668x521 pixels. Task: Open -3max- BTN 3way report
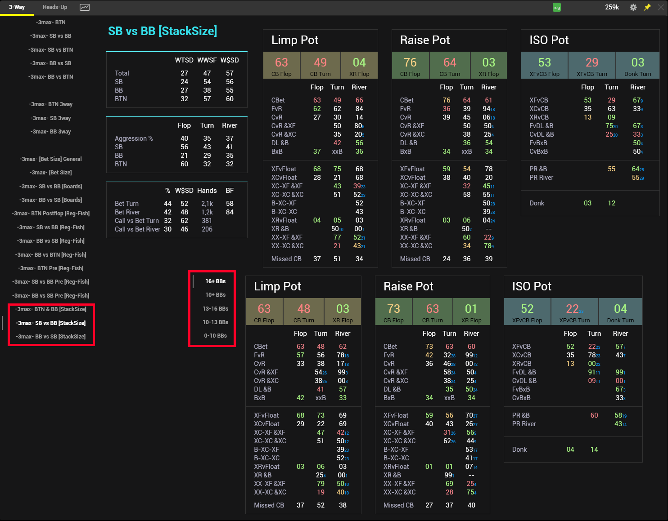(50, 104)
